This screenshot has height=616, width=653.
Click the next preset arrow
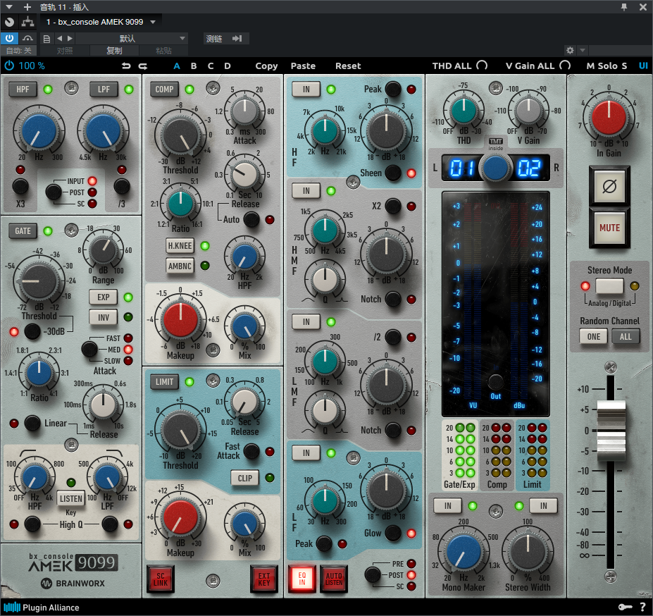pos(70,38)
